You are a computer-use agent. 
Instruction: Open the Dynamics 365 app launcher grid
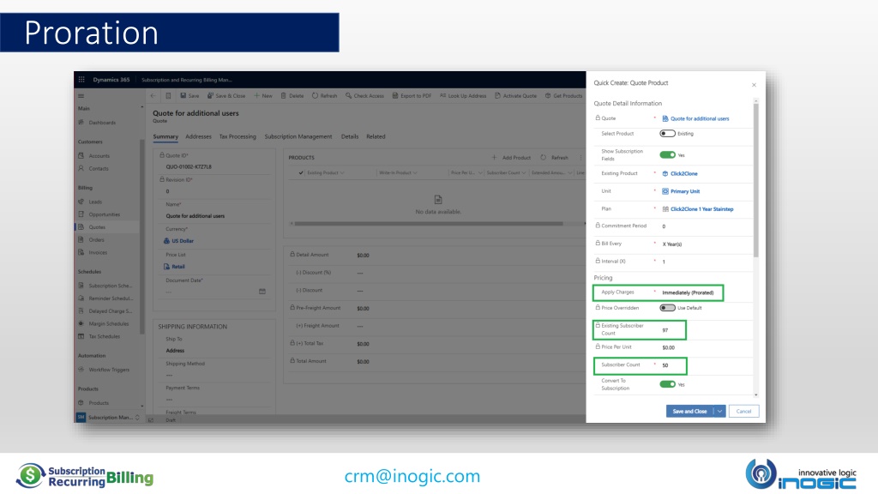(x=81, y=80)
